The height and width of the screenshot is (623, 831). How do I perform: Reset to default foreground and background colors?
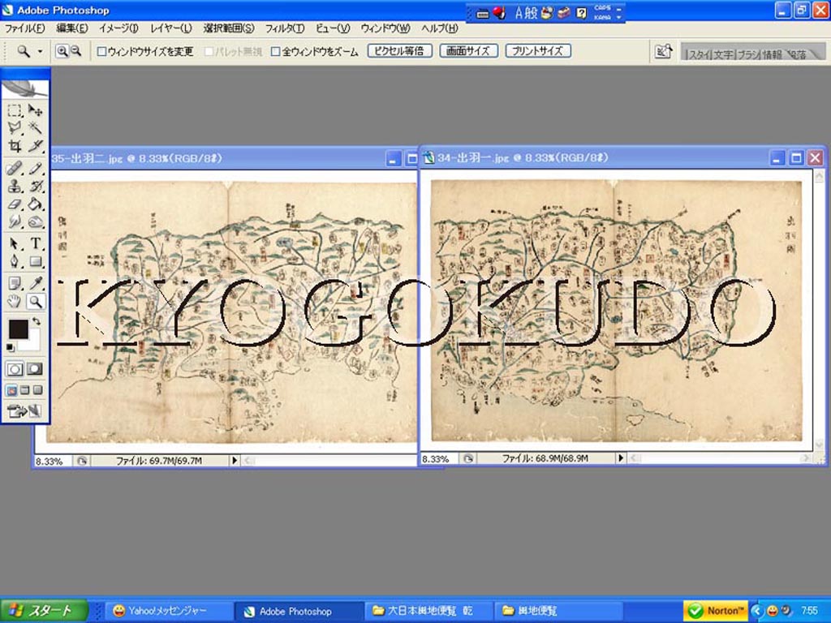(11, 347)
